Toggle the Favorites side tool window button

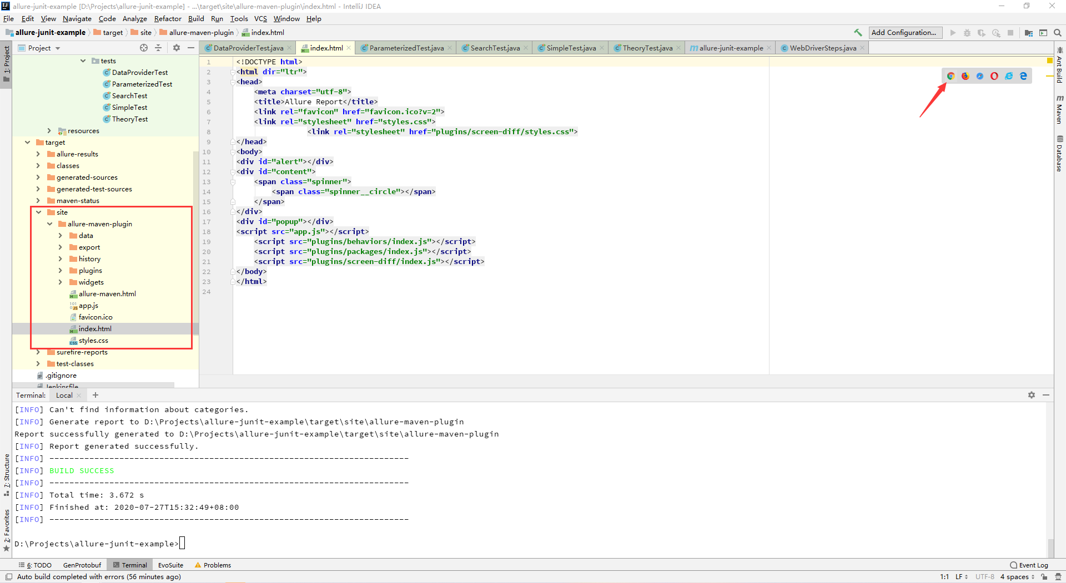(6, 530)
